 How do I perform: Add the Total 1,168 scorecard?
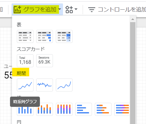coord(25,61)
